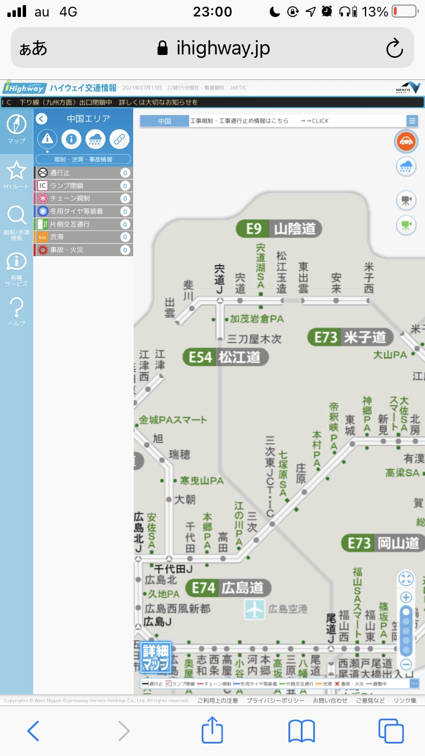Viewport: 425px width, 756px height.
Task: Click the Hiroshima Airport airplane icon
Action: (255, 609)
